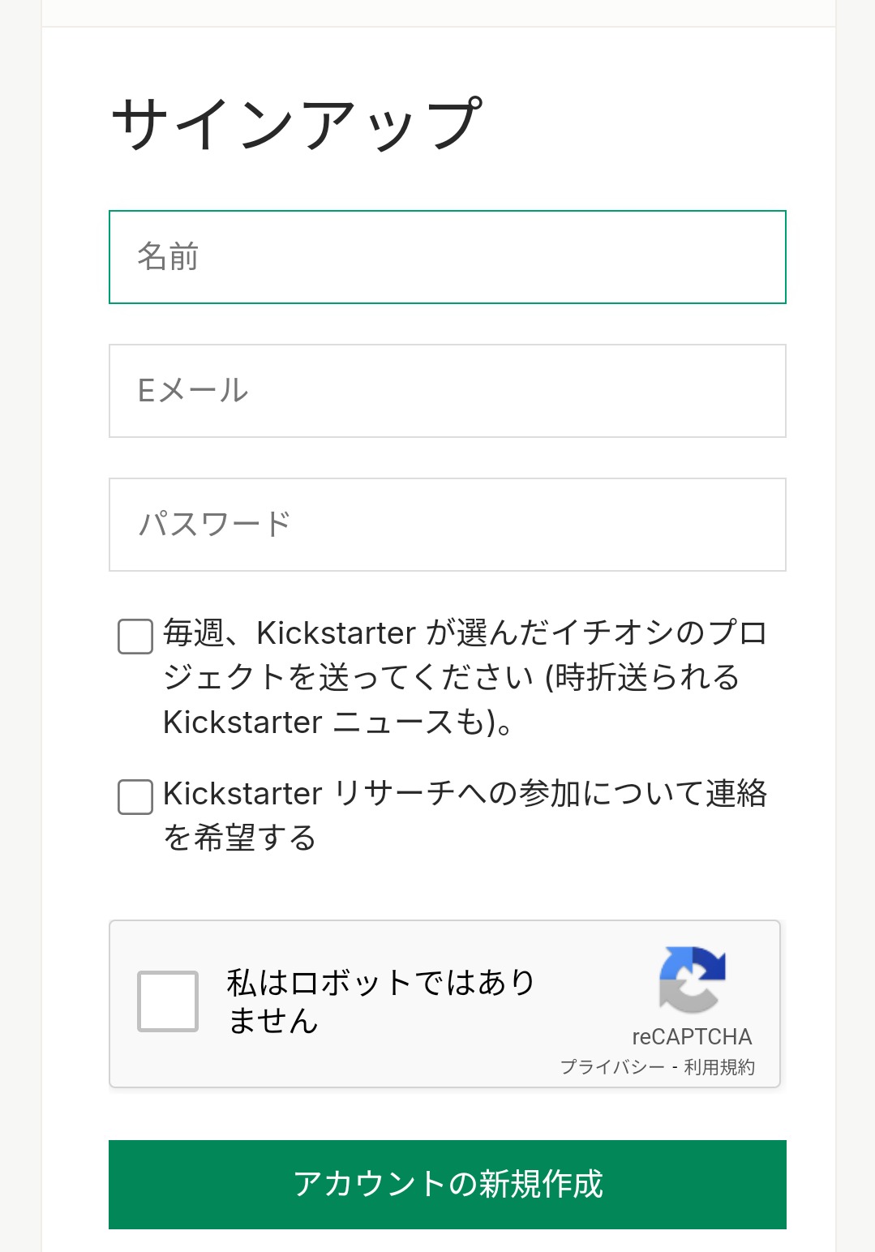Click the 私はロボットではありません label text
Screen dimensions: 875x1252
(380, 1001)
